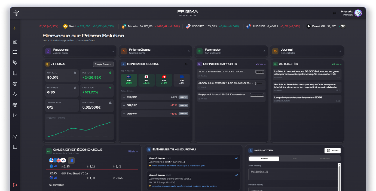This screenshot has width=376, height=191.
Task: Toggle the sun theme icon in sidebar
Action: coord(15,28)
